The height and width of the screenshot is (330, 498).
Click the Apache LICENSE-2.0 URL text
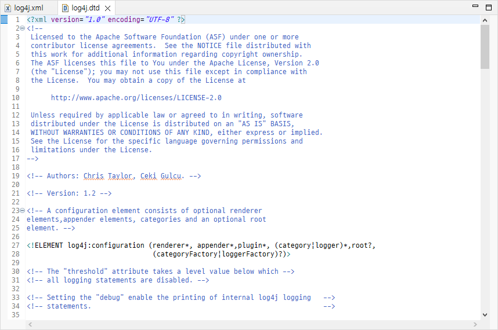coord(136,97)
